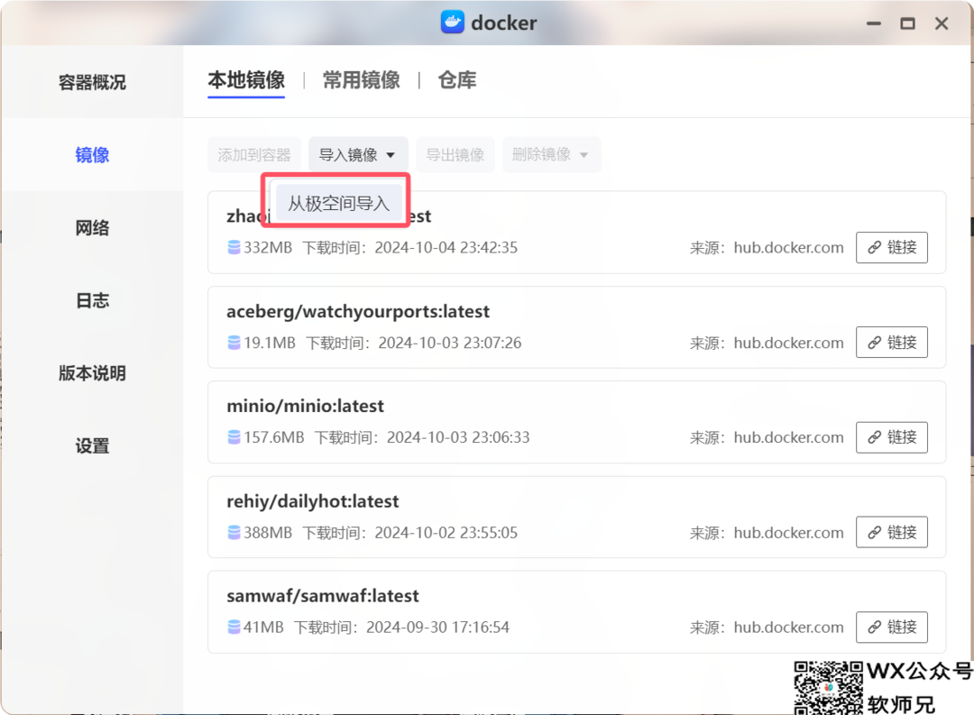Click hub.docker.com source of minio image

[x=788, y=437]
